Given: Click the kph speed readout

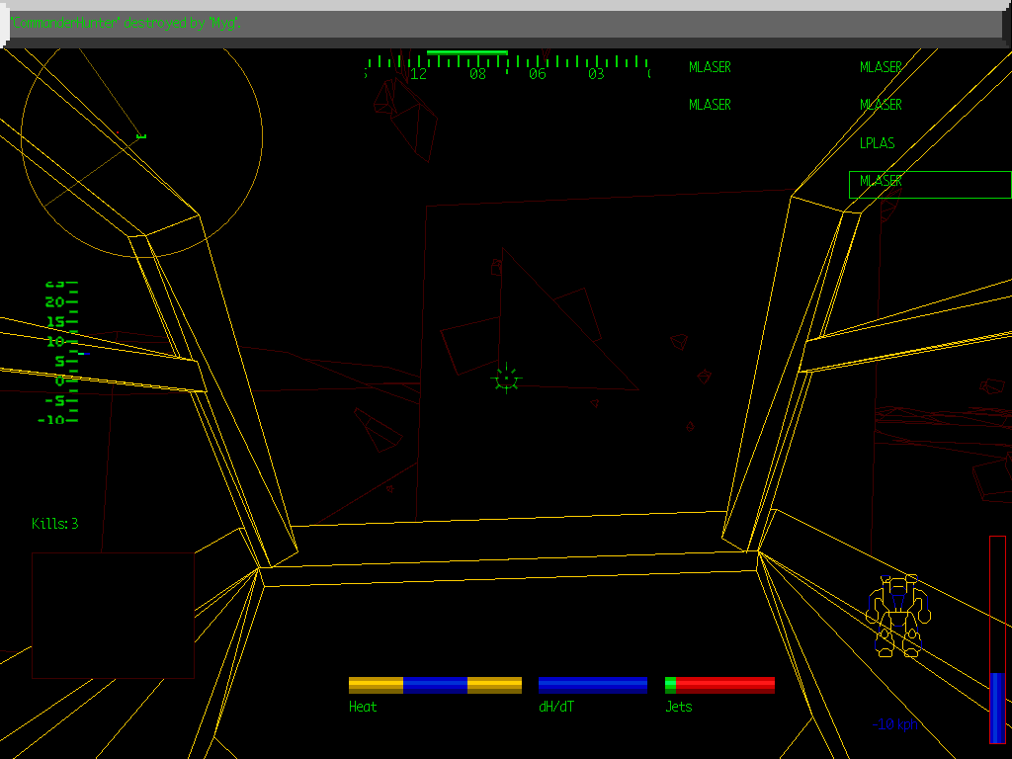Looking at the screenshot, I should [x=894, y=724].
